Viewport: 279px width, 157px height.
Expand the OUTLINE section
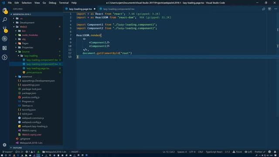(17, 148)
